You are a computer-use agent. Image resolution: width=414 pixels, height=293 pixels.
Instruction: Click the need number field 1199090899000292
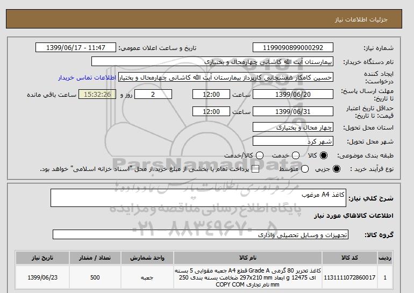293,47
